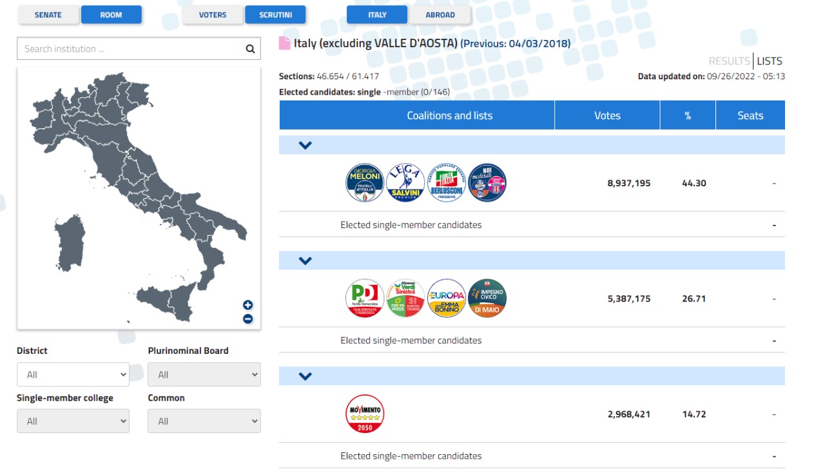The width and height of the screenshot is (825, 473).
Task: Expand the centre-right coalition chevron
Action: 306,146
